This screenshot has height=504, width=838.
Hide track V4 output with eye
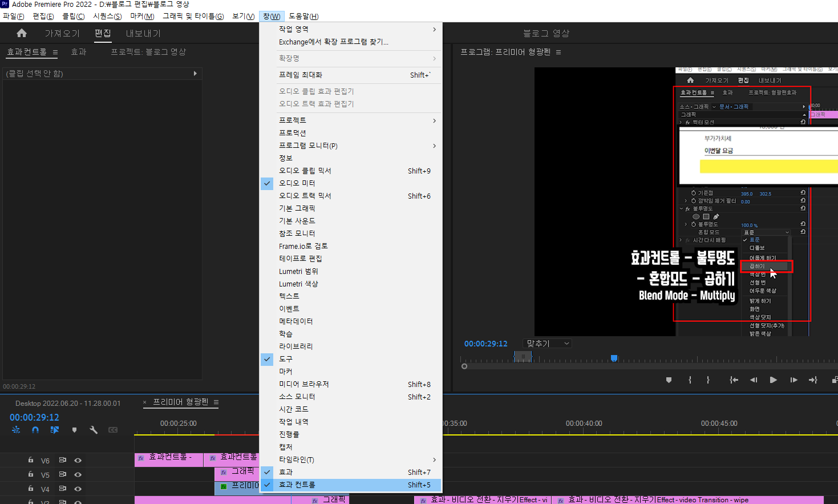tap(78, 489)
